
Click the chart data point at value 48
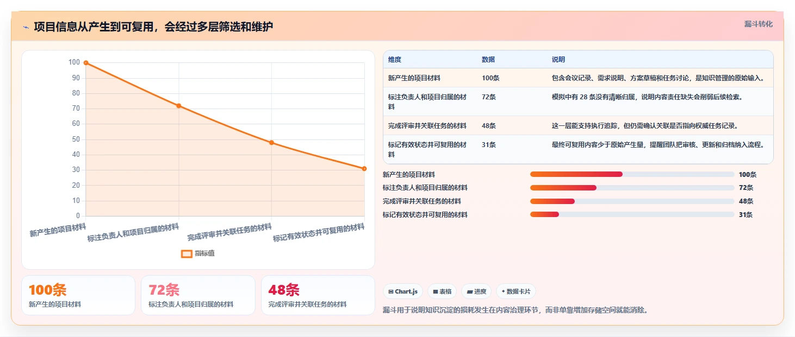tap(271, 143)
